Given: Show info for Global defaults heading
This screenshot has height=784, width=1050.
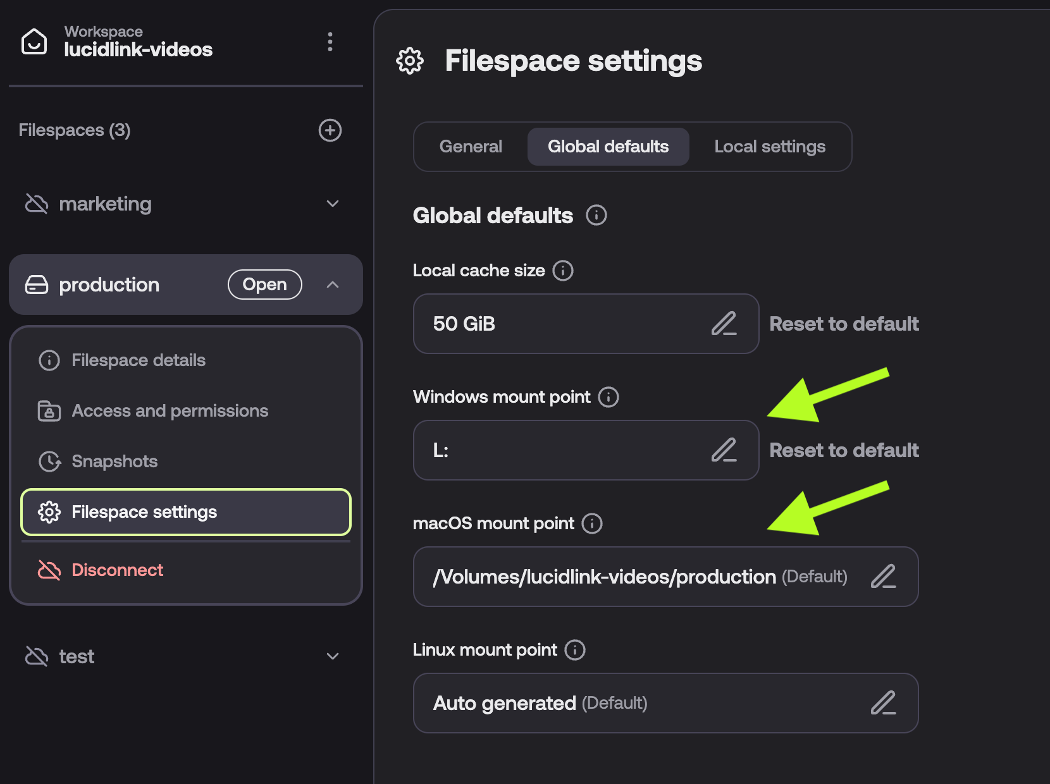Looking at the screenshot, I should [x=596, y=215].
